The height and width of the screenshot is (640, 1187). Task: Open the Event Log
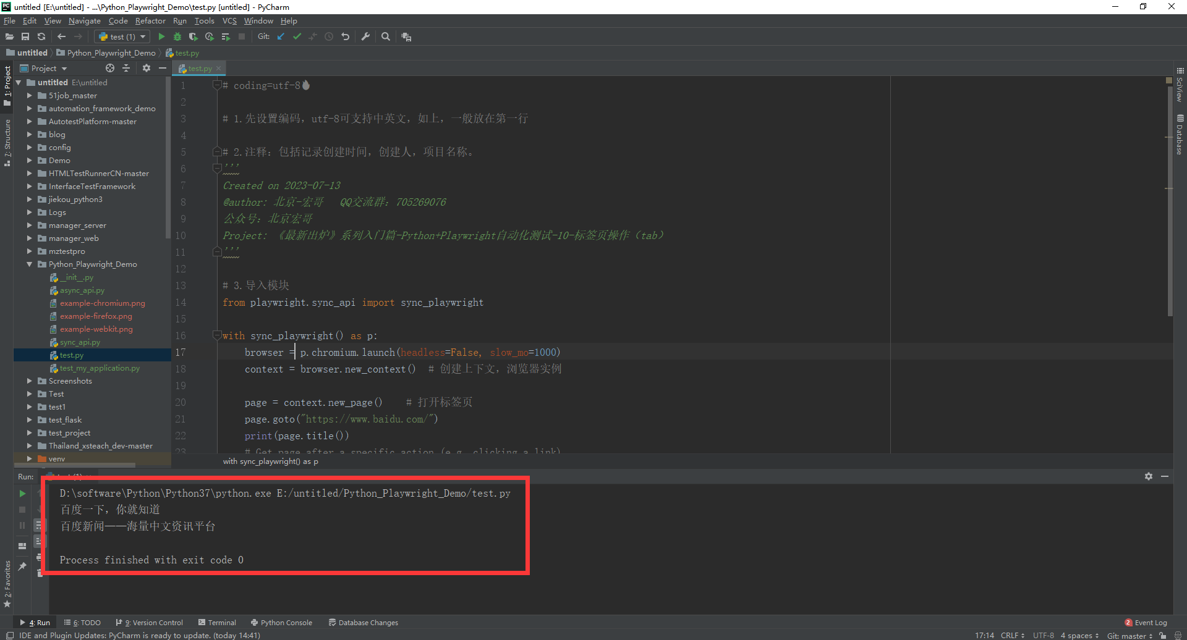pyautogui.click(x=1146, y=623)
